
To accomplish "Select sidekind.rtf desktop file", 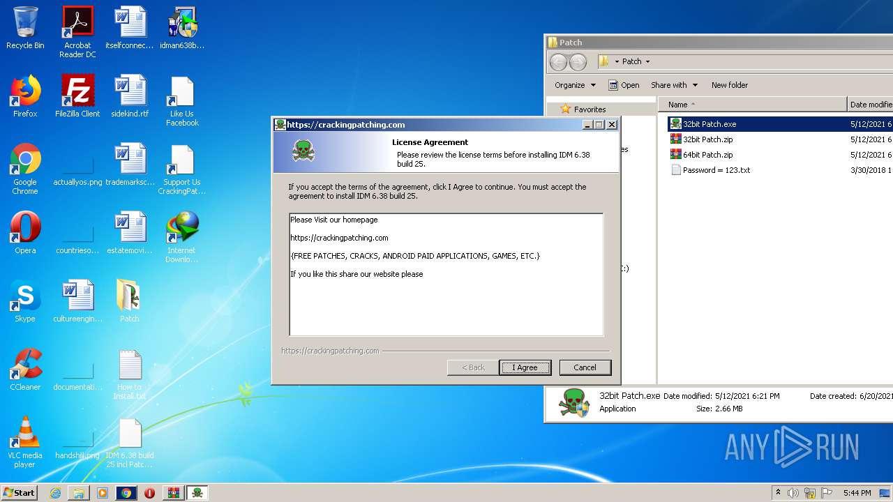I will click(x=130, y=96).
